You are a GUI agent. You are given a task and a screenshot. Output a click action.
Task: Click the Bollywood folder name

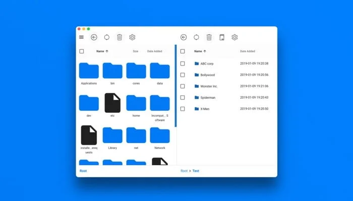208,75
